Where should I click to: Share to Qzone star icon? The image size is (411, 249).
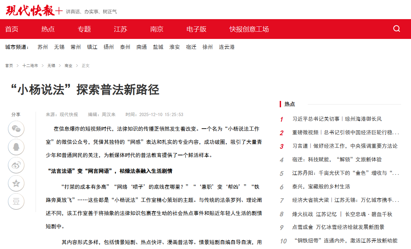(x=16, y=183)
